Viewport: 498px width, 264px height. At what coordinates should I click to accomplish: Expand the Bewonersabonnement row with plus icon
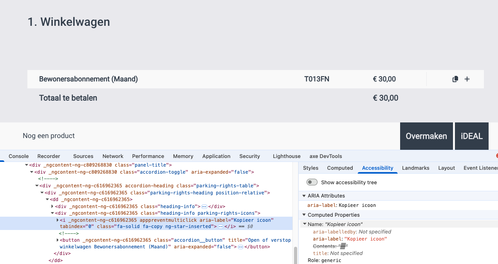[x=467, y=79]
